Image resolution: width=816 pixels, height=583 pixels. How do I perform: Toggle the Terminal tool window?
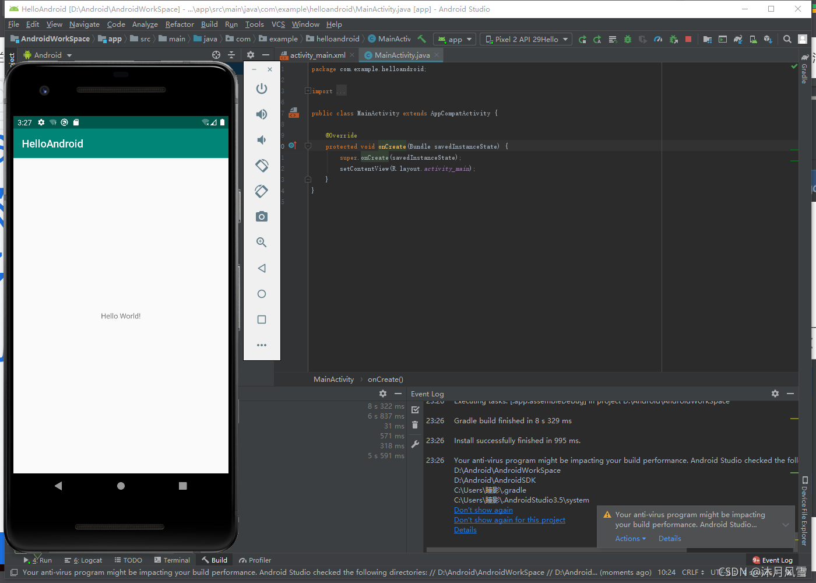[x=173, y=560]
